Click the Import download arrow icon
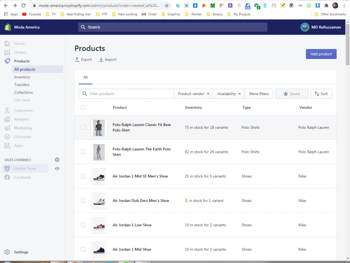This screenshot has width=350, height=263. [x=101, y=60]
